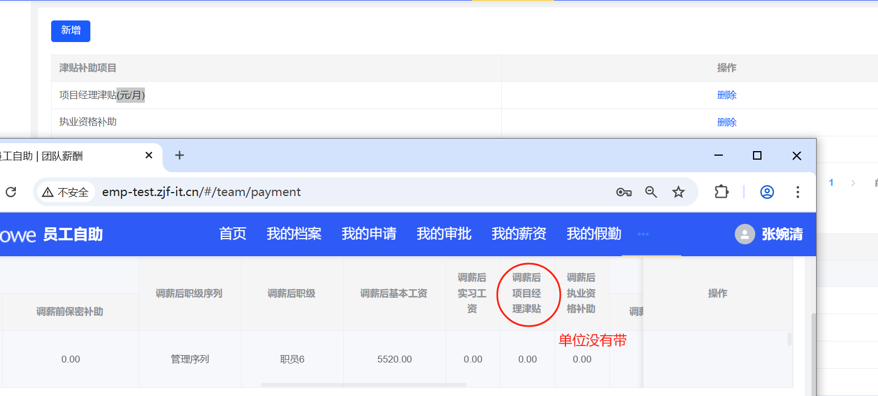Reload the page with the refresh icon
Screen dimensions: 878x396
(10, 192)
